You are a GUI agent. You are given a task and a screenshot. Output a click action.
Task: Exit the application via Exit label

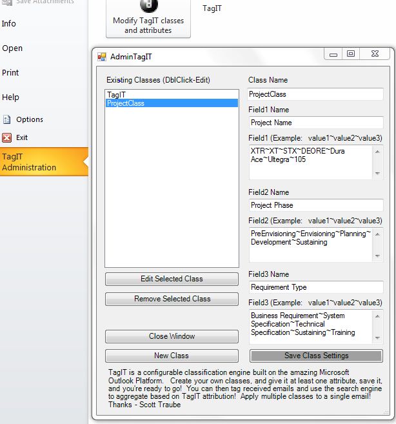point(22,137)
